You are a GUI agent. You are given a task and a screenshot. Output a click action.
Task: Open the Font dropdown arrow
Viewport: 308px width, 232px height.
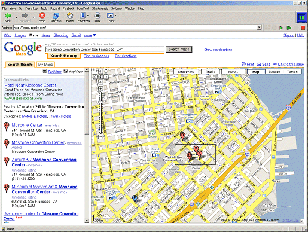(115, 16)
